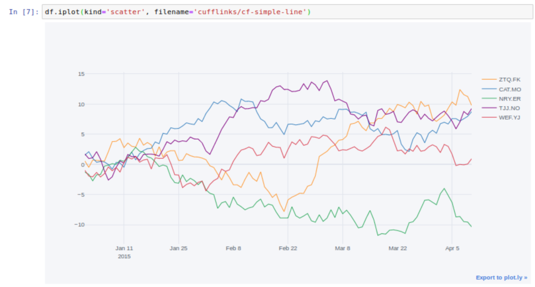The width and height of the screenshot is (535, 287).
Task: Click the −10 y-axis tick label
Action: point(79,224)
